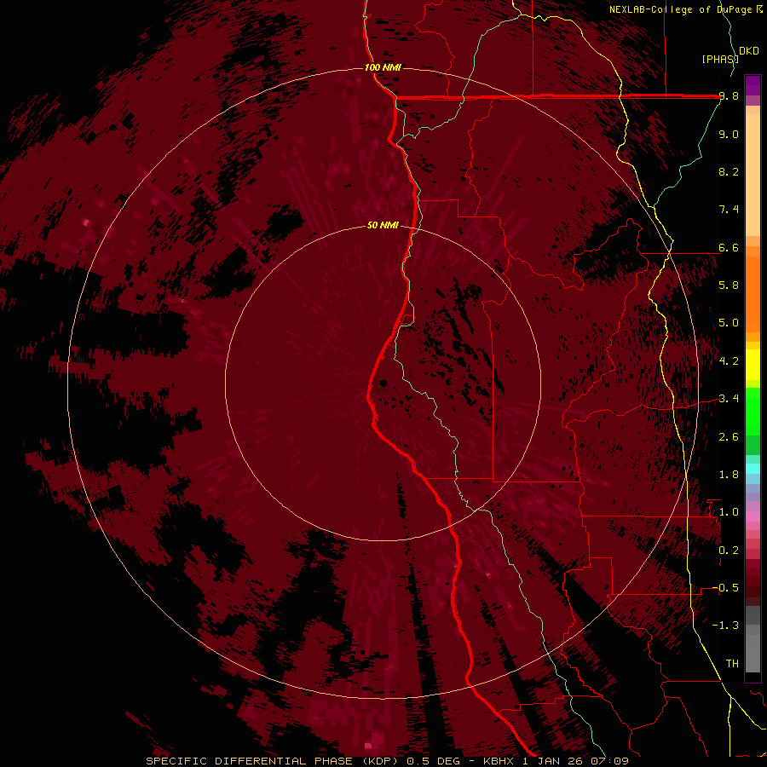Click the KBHX station identifier in the caption

point(499,761)
